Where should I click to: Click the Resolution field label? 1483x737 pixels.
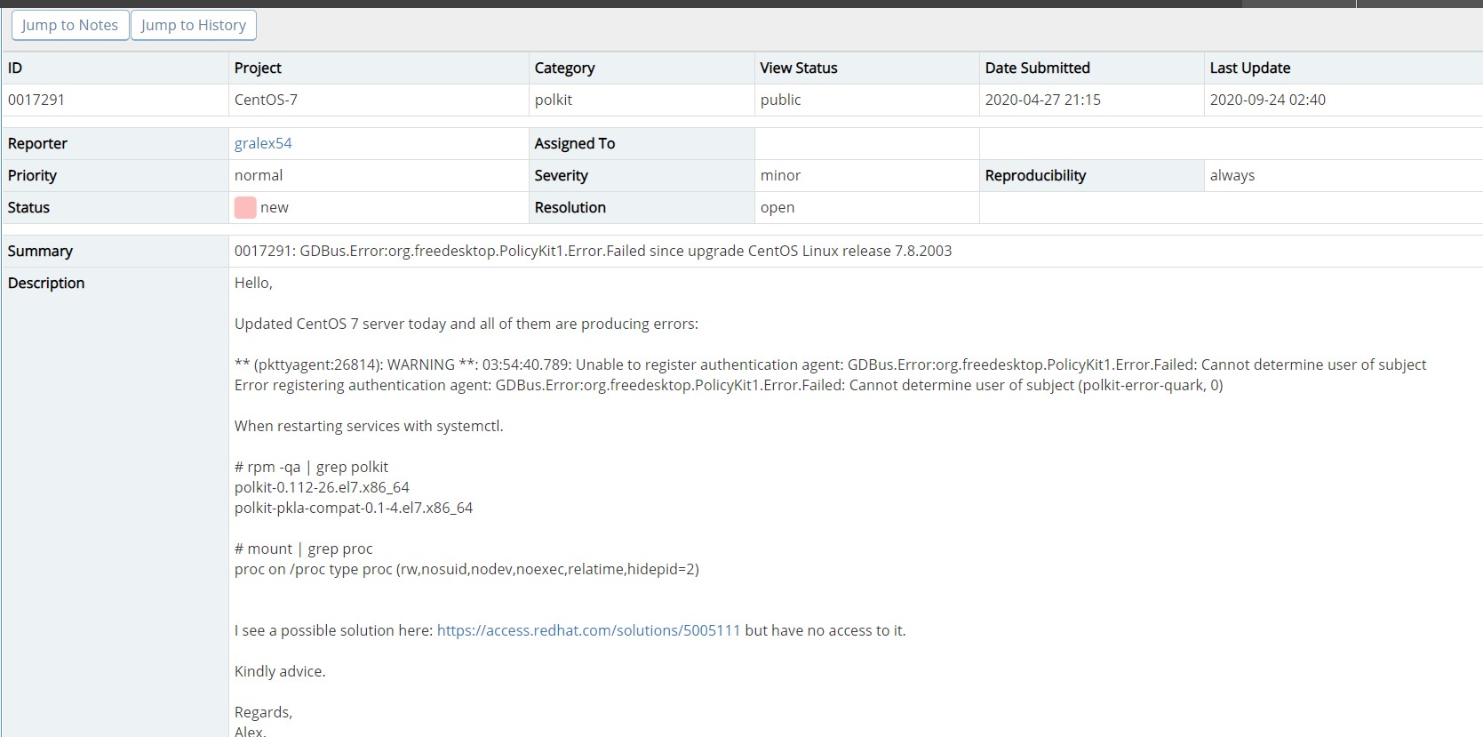point(570,207)
